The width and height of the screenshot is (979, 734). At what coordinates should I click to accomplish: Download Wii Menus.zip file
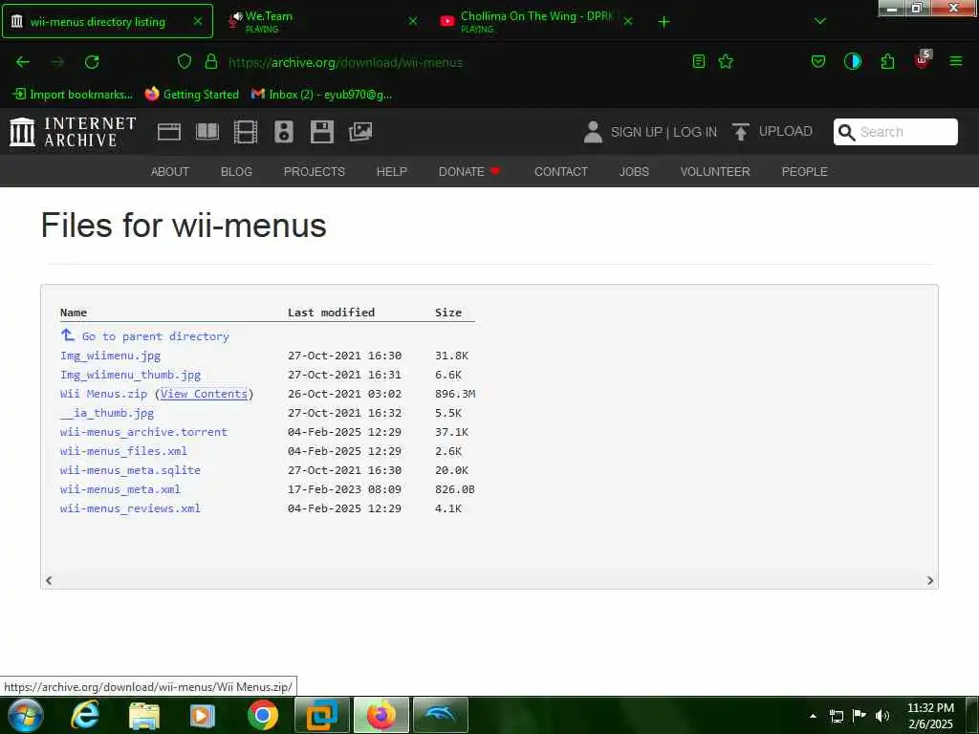point(103,394)
